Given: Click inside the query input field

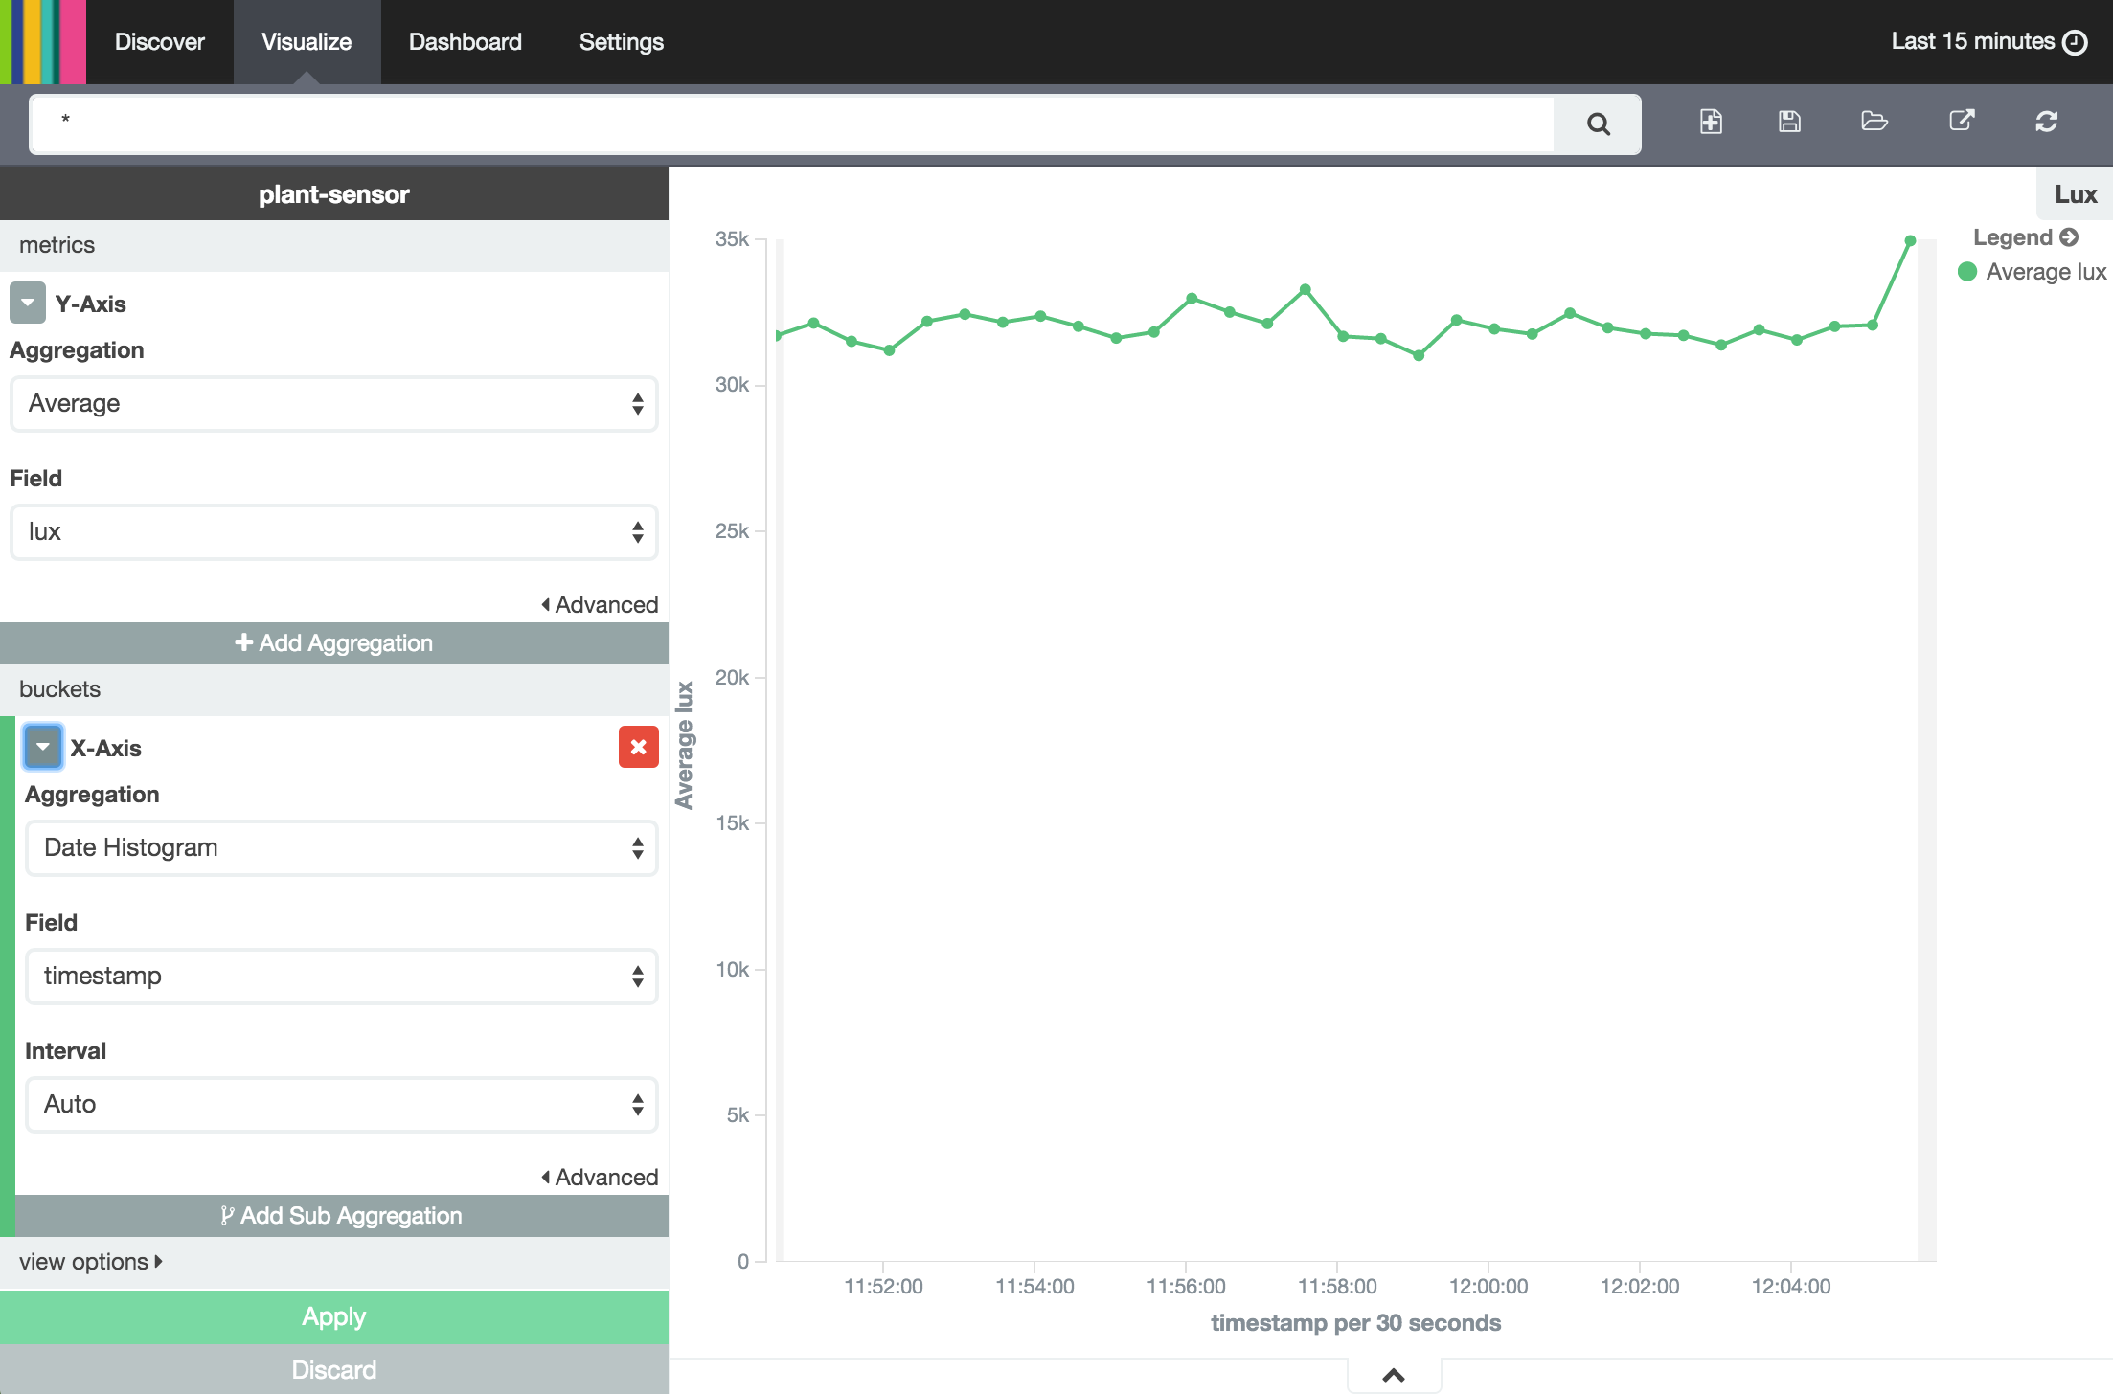Looking at the screenshot, I should tap(766, 123).
